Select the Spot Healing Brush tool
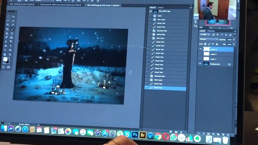 pyautogui.click(x=7, y=29)
